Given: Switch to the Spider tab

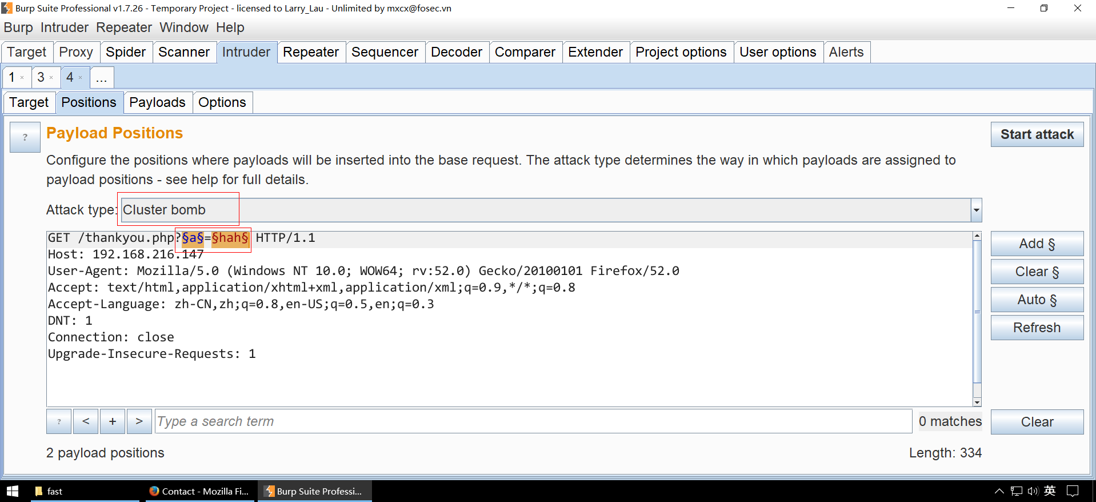Looking at the screenshot, I should coord(126,52).
